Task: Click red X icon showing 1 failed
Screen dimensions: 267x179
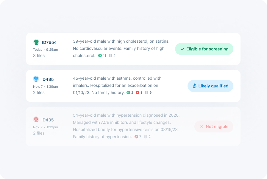Action: [x=138, y=92]
